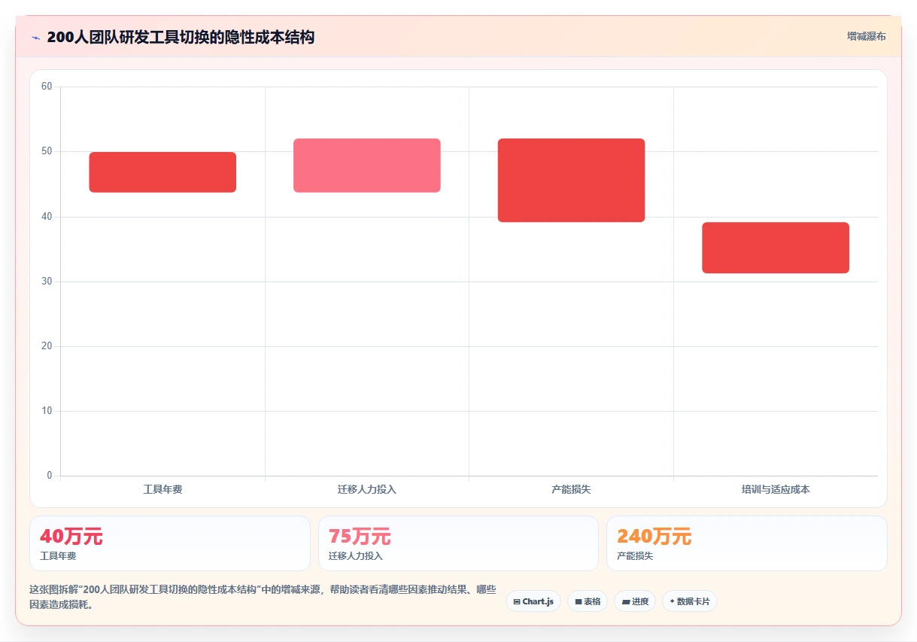Click the y-axis value 60
Viewport: 917px width, 642px height.
(47, 87)
